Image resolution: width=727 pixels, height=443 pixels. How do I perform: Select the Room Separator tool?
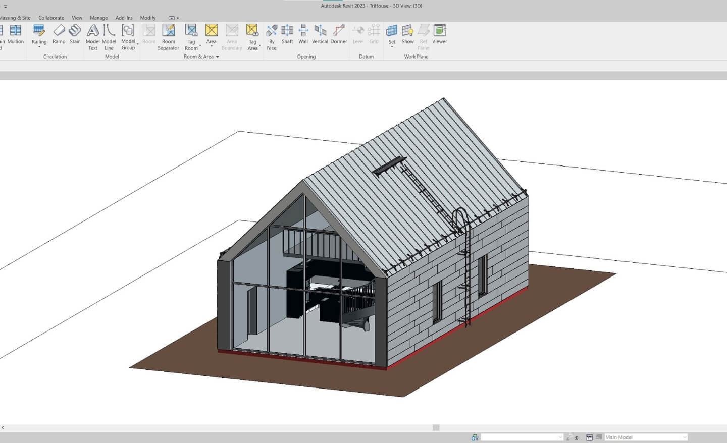coord(168,37)
